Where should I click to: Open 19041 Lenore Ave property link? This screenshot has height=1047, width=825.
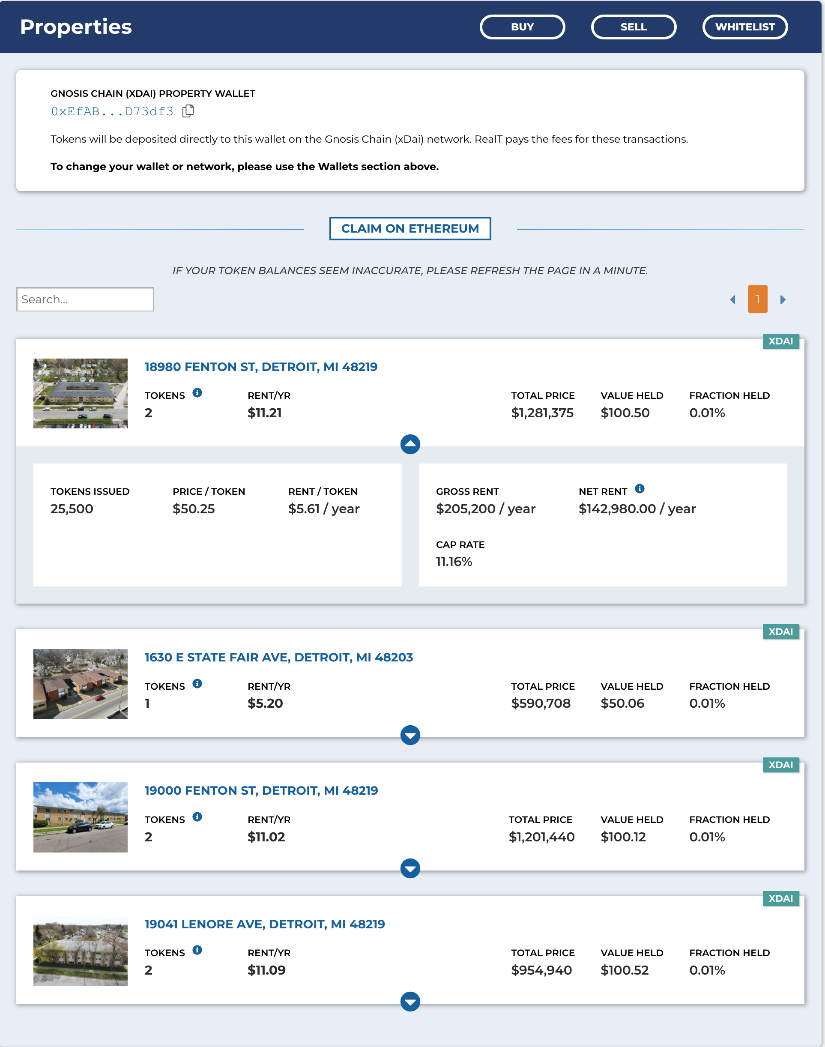click(265, 924)
